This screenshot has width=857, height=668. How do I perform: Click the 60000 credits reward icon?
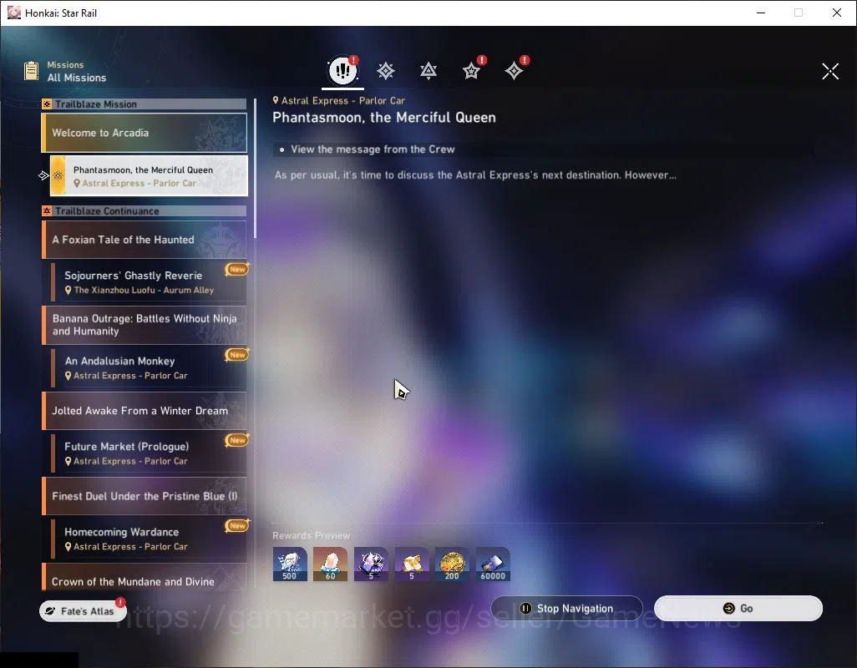493,564
